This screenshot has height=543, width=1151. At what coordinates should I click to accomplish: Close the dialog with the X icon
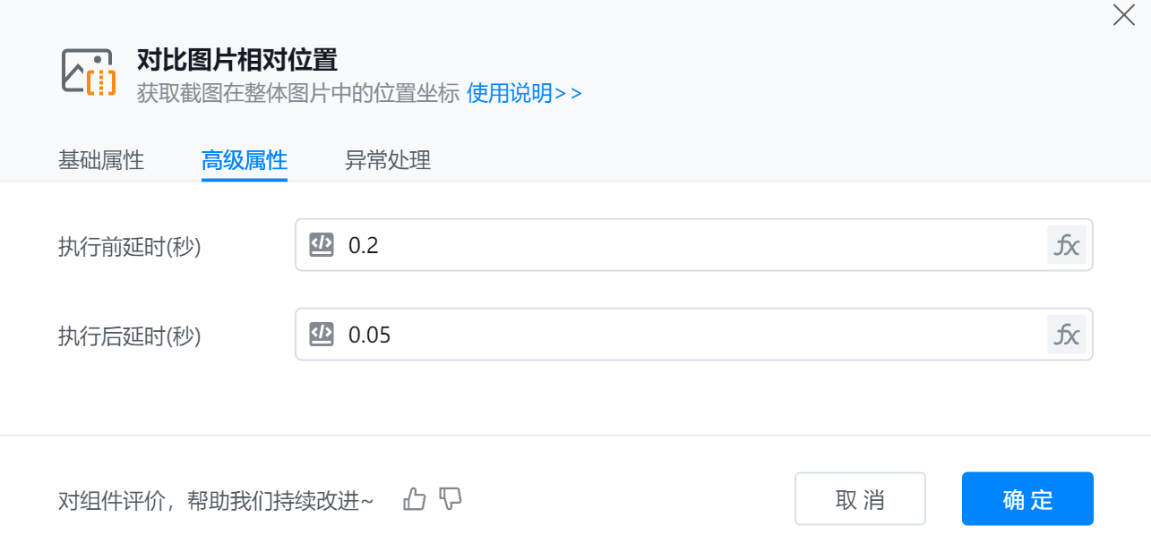pos(1123,15)
